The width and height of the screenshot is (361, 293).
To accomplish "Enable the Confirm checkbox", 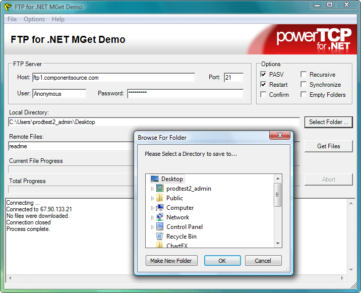I will pyautogui.click(x=263, y=95).
